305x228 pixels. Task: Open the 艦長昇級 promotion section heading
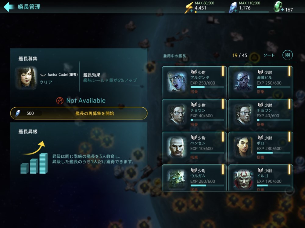pos(28,132)
